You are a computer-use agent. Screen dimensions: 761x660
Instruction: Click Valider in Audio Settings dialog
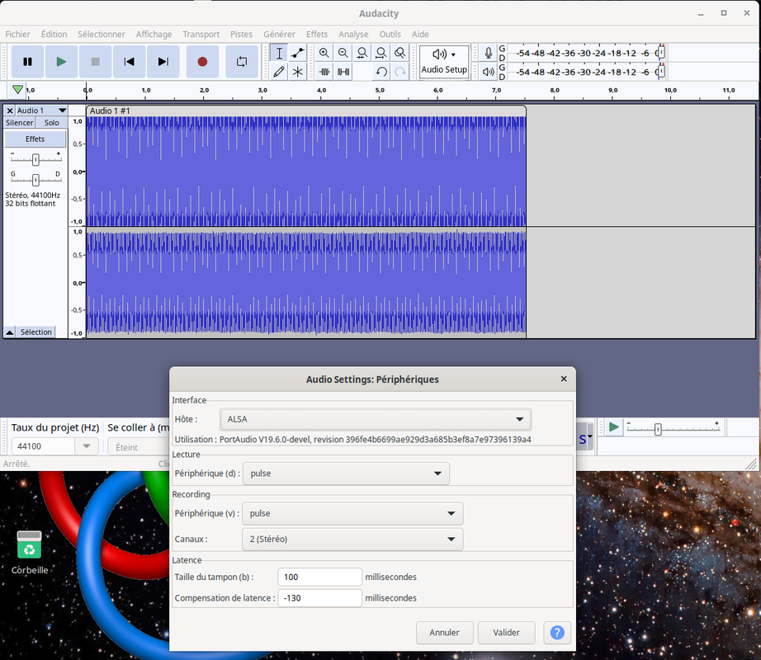pyautogui.click(x=506, y=632)
